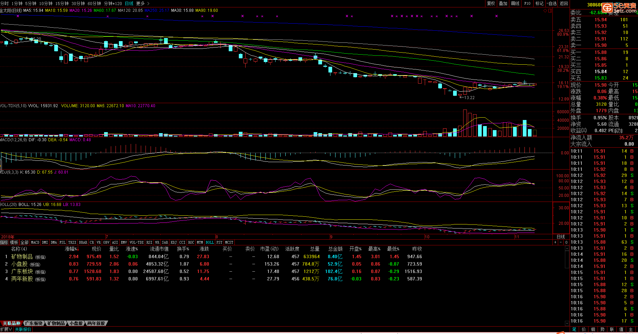Open the 关联品种 bottom tab

[x=11, y=323]
